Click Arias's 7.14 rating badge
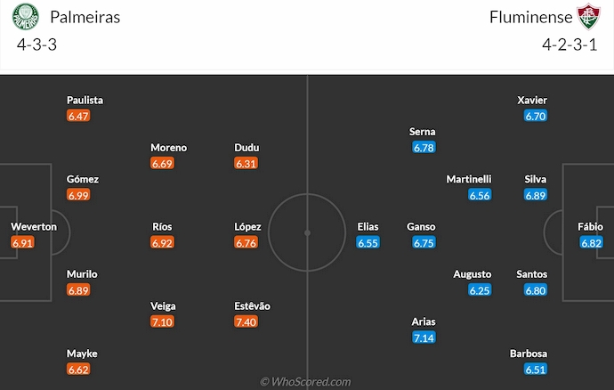The height and width of the screenshot is (390, 614). [424, 337]
